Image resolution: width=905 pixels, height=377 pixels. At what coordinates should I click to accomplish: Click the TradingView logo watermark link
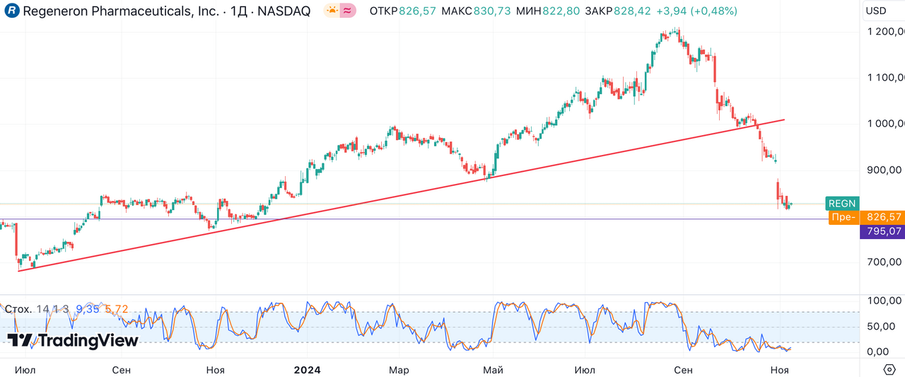pos(73,341)
